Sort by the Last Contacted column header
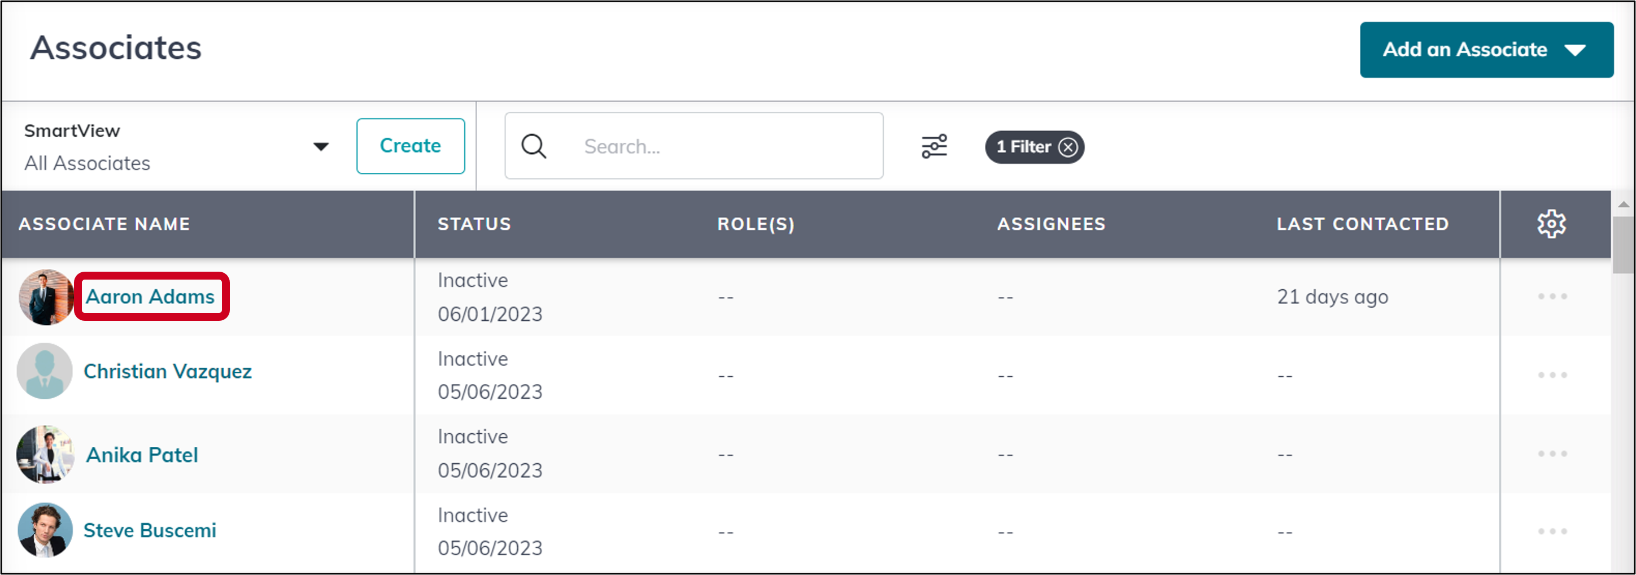Image resolution: width=1636 pixels, height=575 pixels. tap(1363, 224)
